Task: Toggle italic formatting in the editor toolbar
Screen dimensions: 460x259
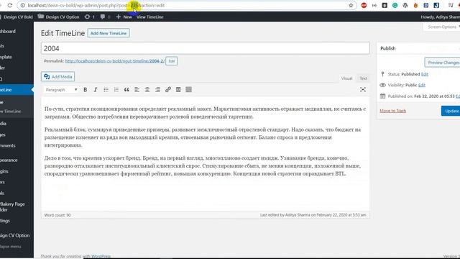Action: (96, 89)
